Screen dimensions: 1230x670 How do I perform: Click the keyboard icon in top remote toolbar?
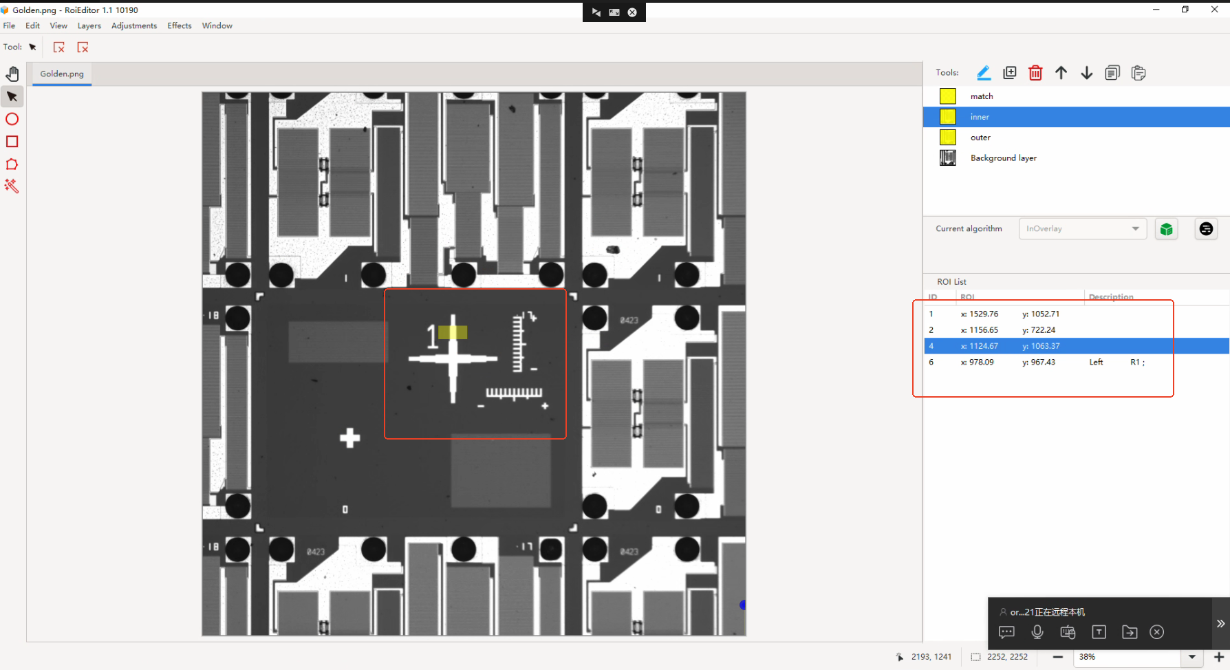pyautogui.click(x=614, y=12)
